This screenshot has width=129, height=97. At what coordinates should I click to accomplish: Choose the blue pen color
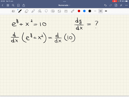pos(84,11)
